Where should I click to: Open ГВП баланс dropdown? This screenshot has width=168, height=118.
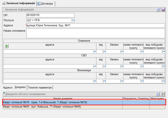pyautogui.click(x=121, y=66)
